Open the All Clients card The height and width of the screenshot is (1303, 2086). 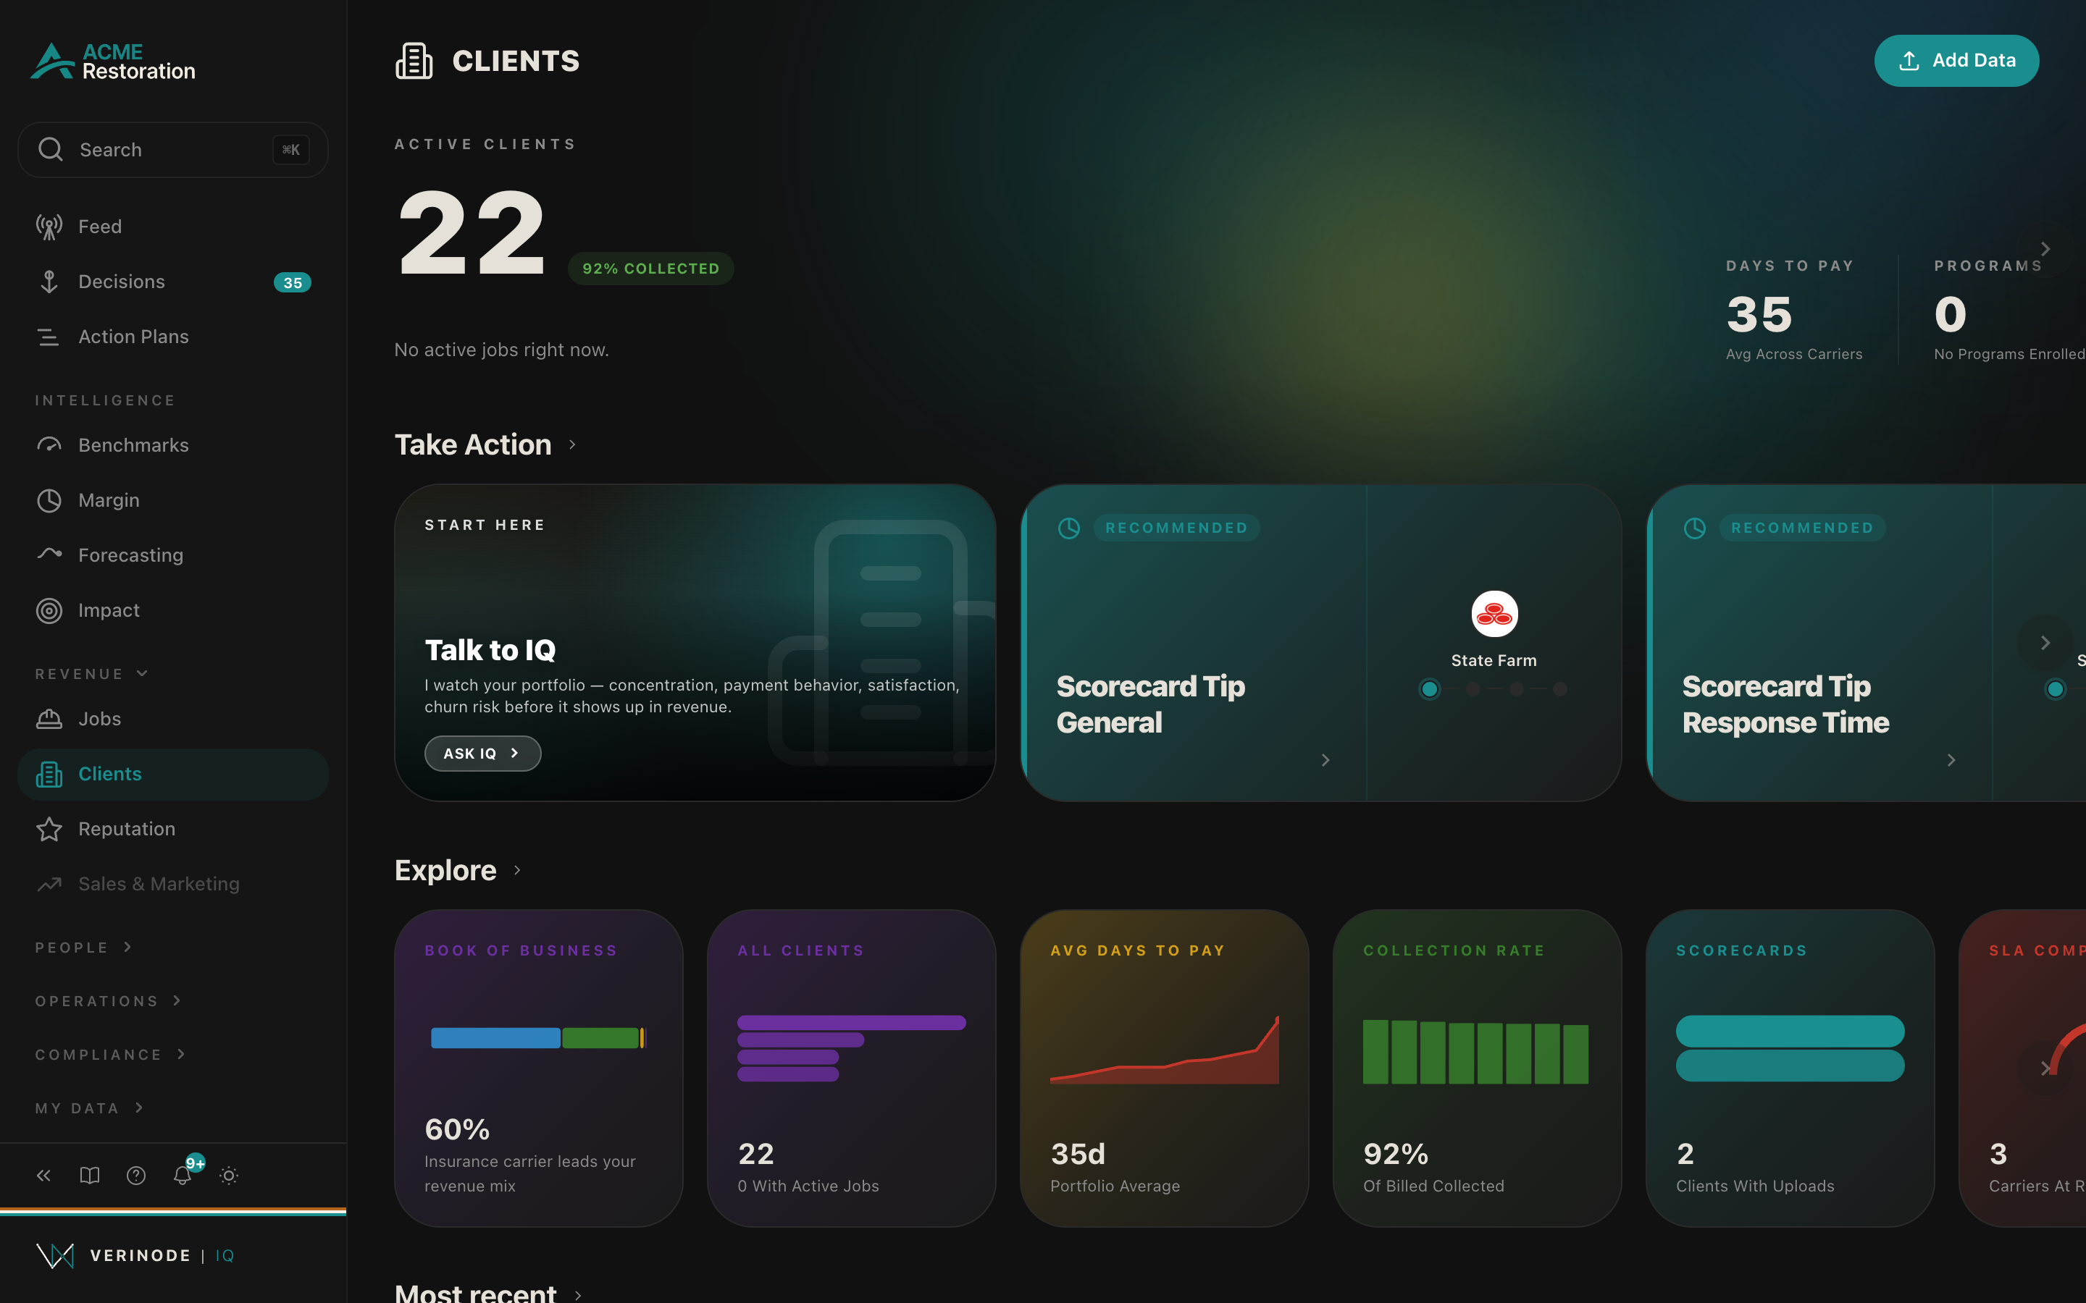852,1068
